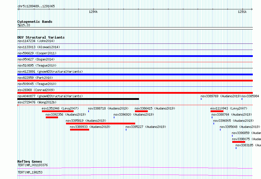Open the nsv509045 (Teague2010) label
Screen dimensions: 261x179
(37, 84)
